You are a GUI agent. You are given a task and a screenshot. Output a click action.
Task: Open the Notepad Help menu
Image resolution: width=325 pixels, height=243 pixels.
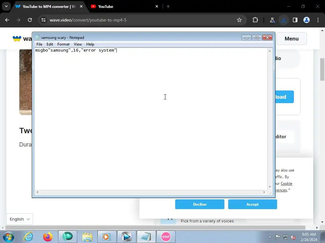pyautogui.click(x=90, y=44)
